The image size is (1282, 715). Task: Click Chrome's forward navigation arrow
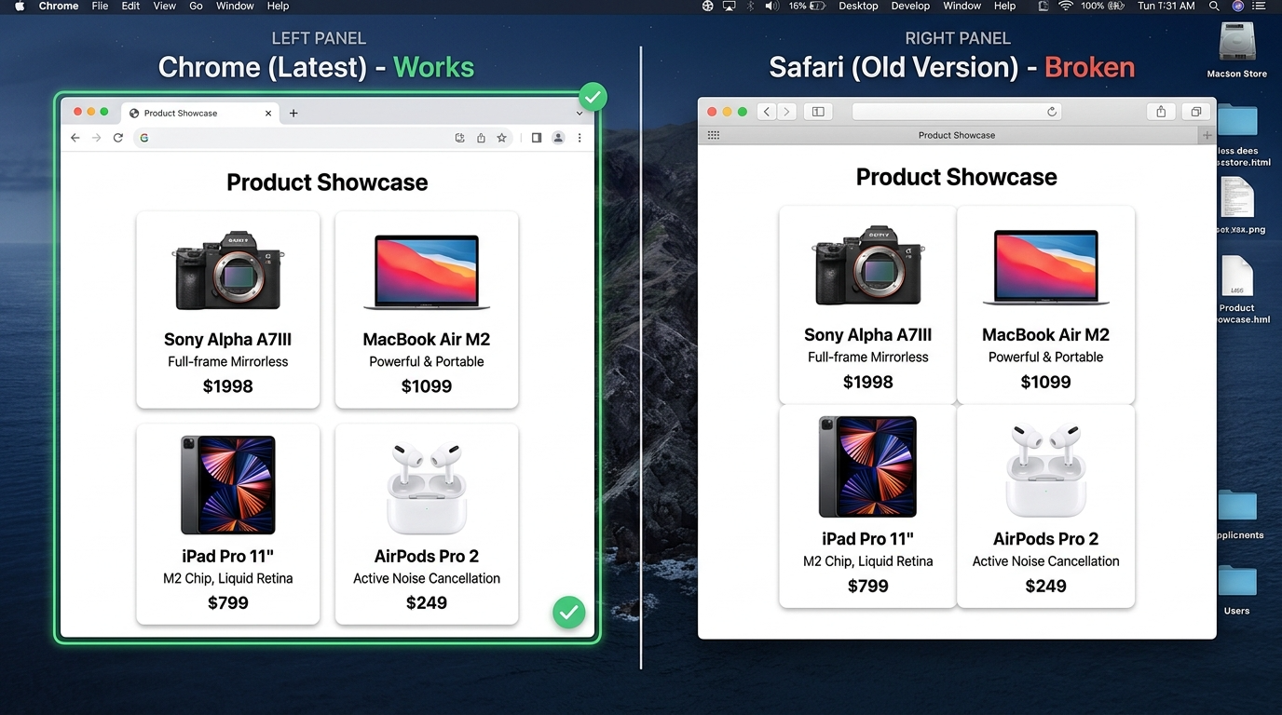pyautogui.click(x=96, y=138)
